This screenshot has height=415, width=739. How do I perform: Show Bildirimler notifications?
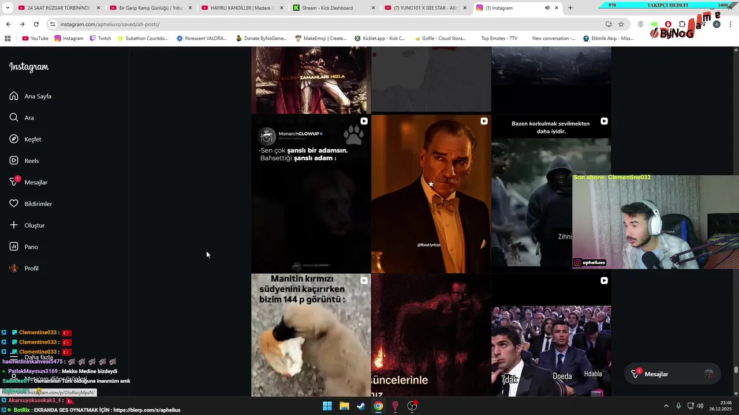(x=31, y=203)
